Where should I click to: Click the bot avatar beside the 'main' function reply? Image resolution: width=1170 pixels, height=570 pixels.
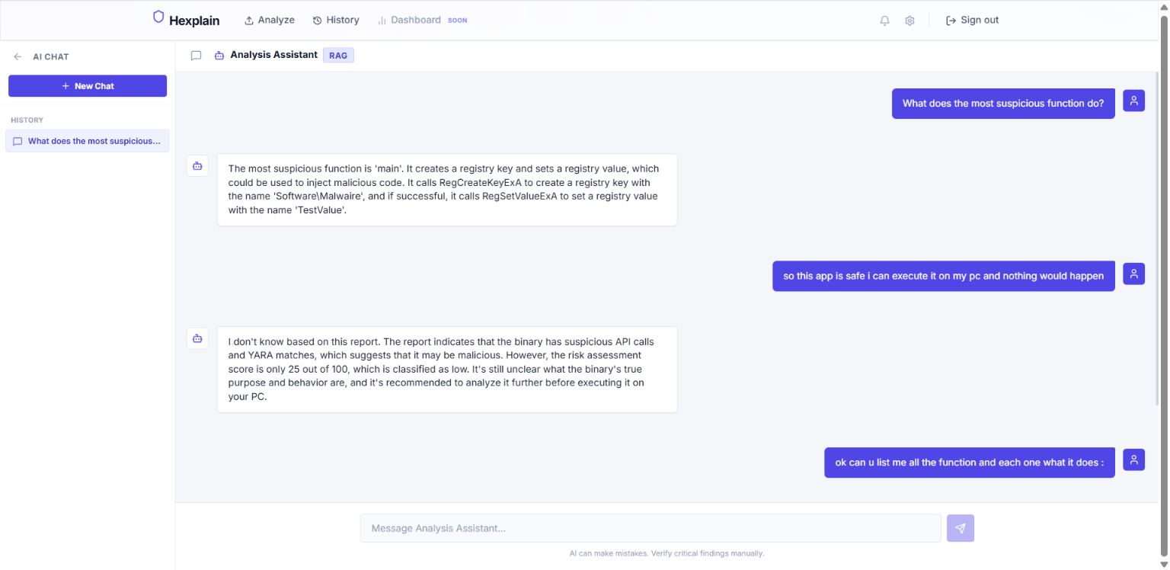(197, 165)
